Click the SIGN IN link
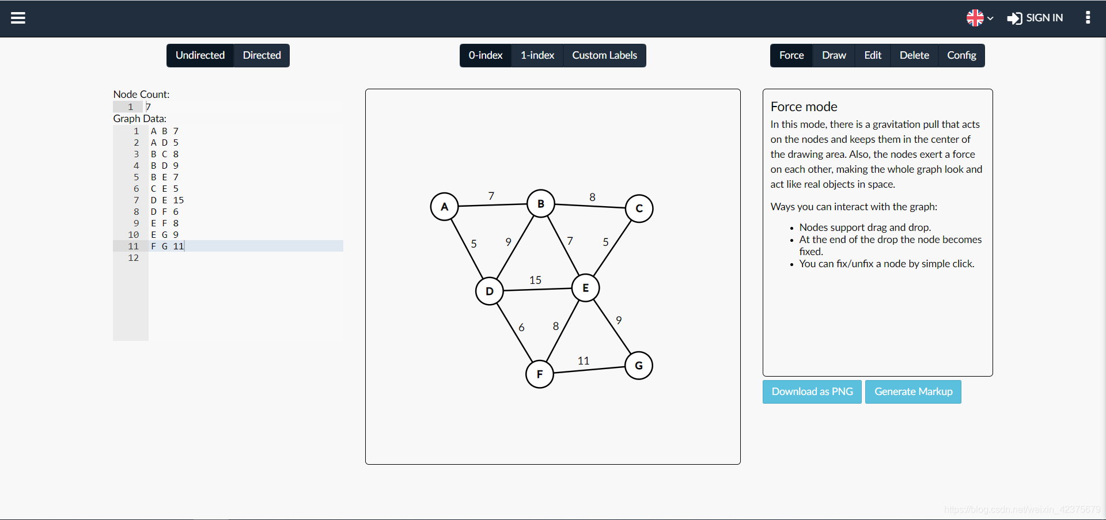This screenshot has height=520, width=1106. coord(1035,18)
